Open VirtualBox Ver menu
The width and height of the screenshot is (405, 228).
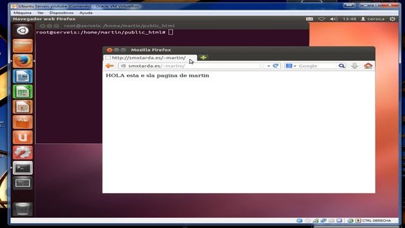pos(40,13)
